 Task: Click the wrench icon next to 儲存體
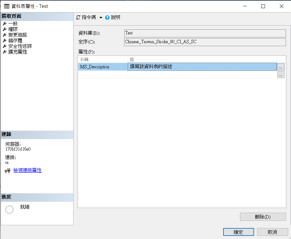(4, 40)
